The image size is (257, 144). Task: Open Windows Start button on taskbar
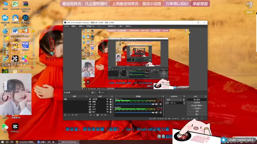(2, 142)
